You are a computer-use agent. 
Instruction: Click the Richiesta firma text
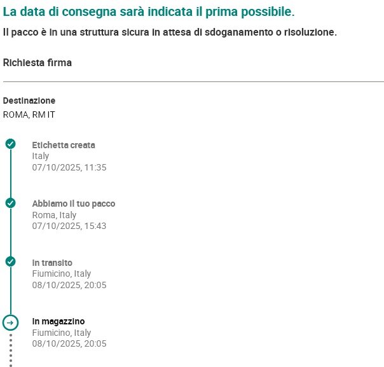pyautogui.click(x=38, y=63)
